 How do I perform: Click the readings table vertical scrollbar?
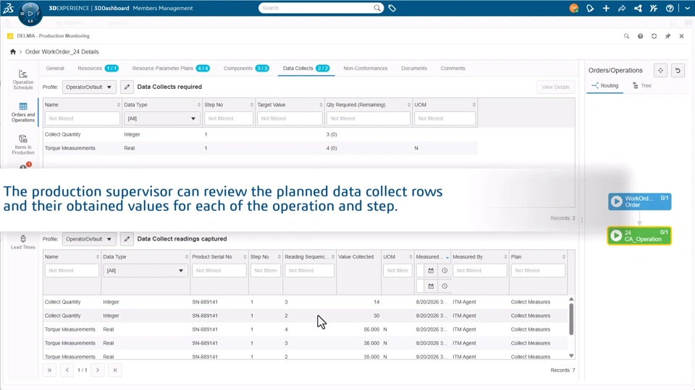coord(571,318)
